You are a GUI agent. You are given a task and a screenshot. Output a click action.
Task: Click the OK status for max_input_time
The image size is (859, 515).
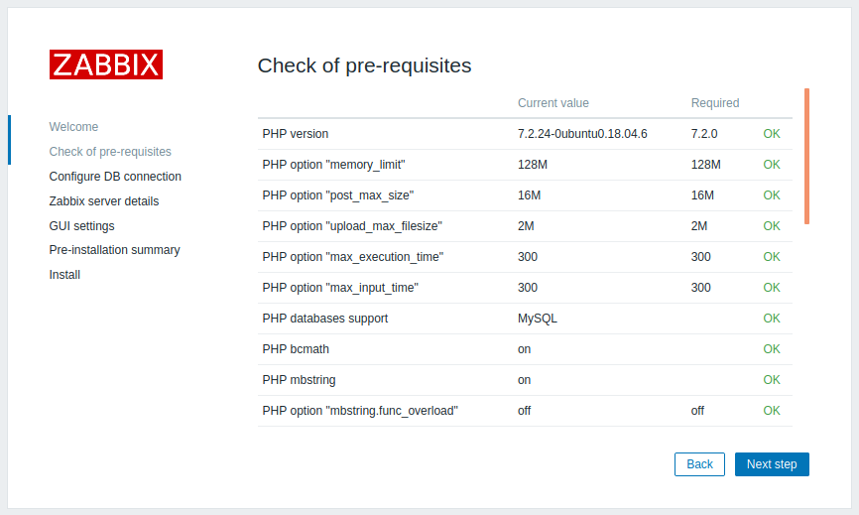(x=772, y=288)
